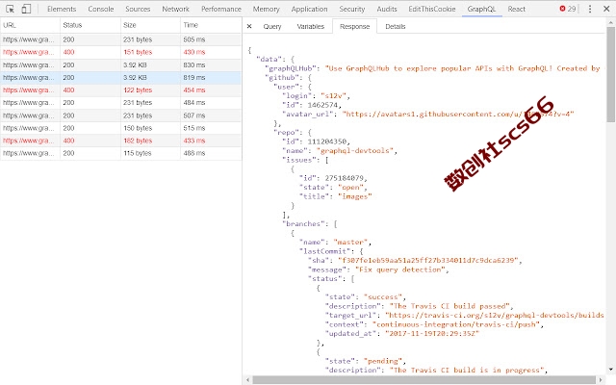Open the Memory tab
This screenshot has height=385, width=616.
click(266, 9)
